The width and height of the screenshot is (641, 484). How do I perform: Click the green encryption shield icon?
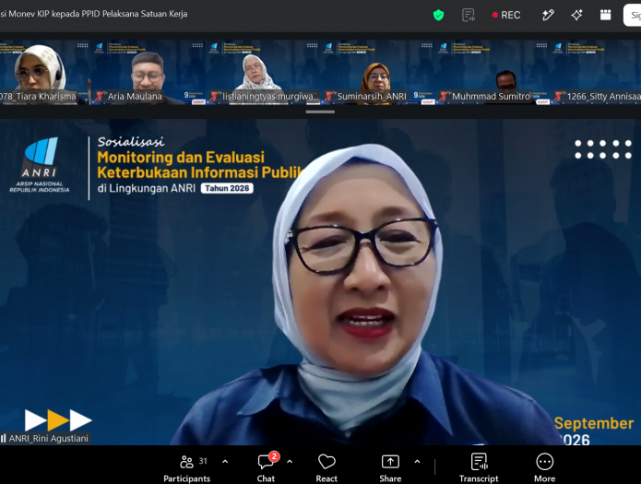pos(438,15)
